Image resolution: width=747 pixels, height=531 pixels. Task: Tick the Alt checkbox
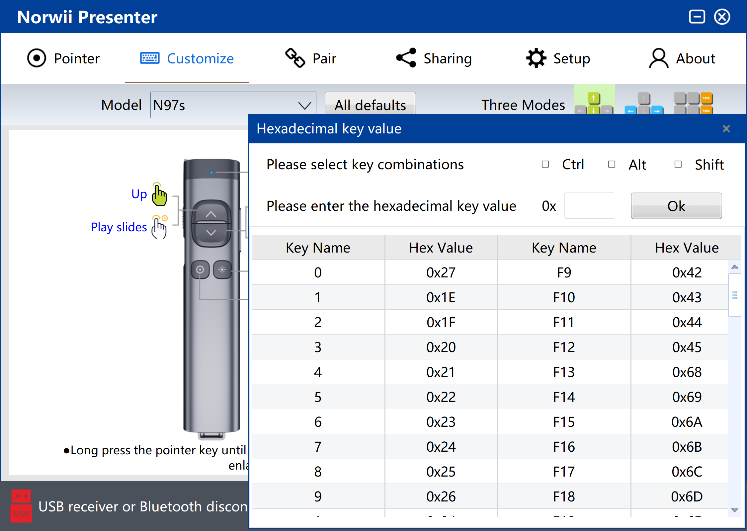612,164
